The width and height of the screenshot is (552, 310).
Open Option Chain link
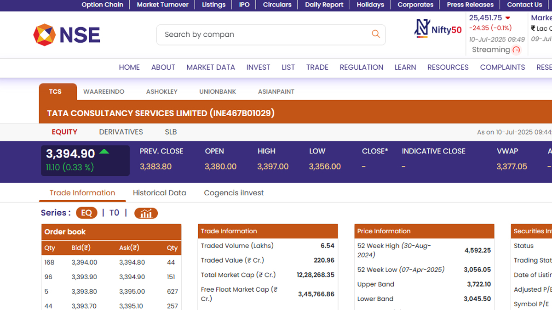tap(102, 5)
